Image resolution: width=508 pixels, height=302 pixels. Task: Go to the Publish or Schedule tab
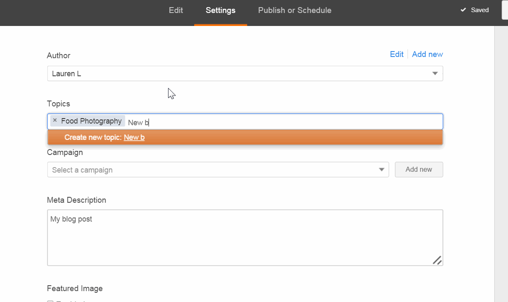295,10
